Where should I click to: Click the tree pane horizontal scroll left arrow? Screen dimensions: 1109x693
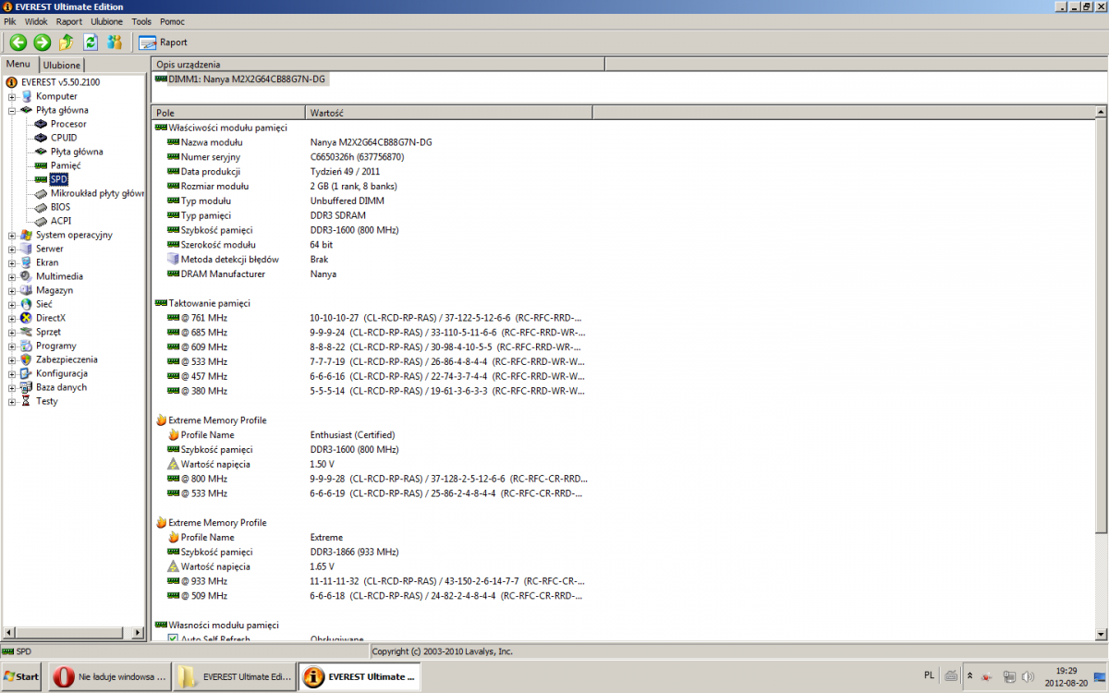click(x=8, y=633)
